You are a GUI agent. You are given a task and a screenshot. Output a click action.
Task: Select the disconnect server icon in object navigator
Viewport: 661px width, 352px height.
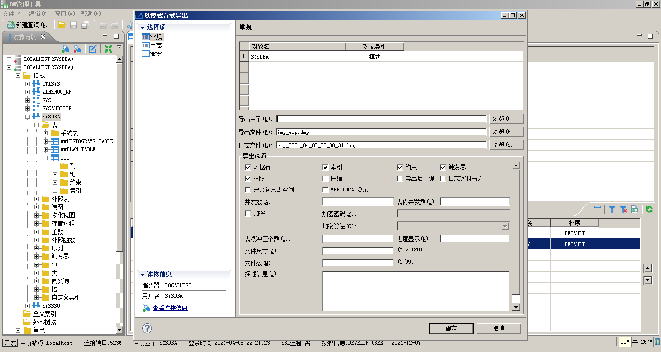coord(77,48)
